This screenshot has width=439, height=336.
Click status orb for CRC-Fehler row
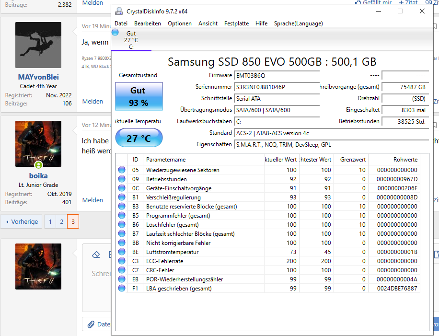pos(122,270)
